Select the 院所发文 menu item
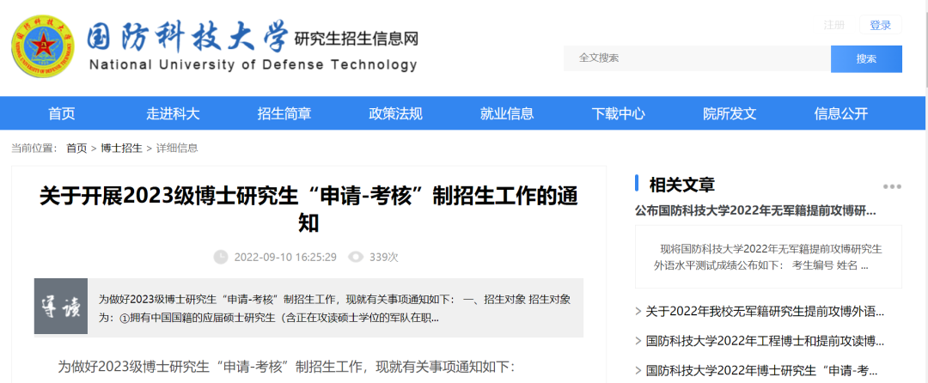The image size is (928, 383). pos(730,113)
